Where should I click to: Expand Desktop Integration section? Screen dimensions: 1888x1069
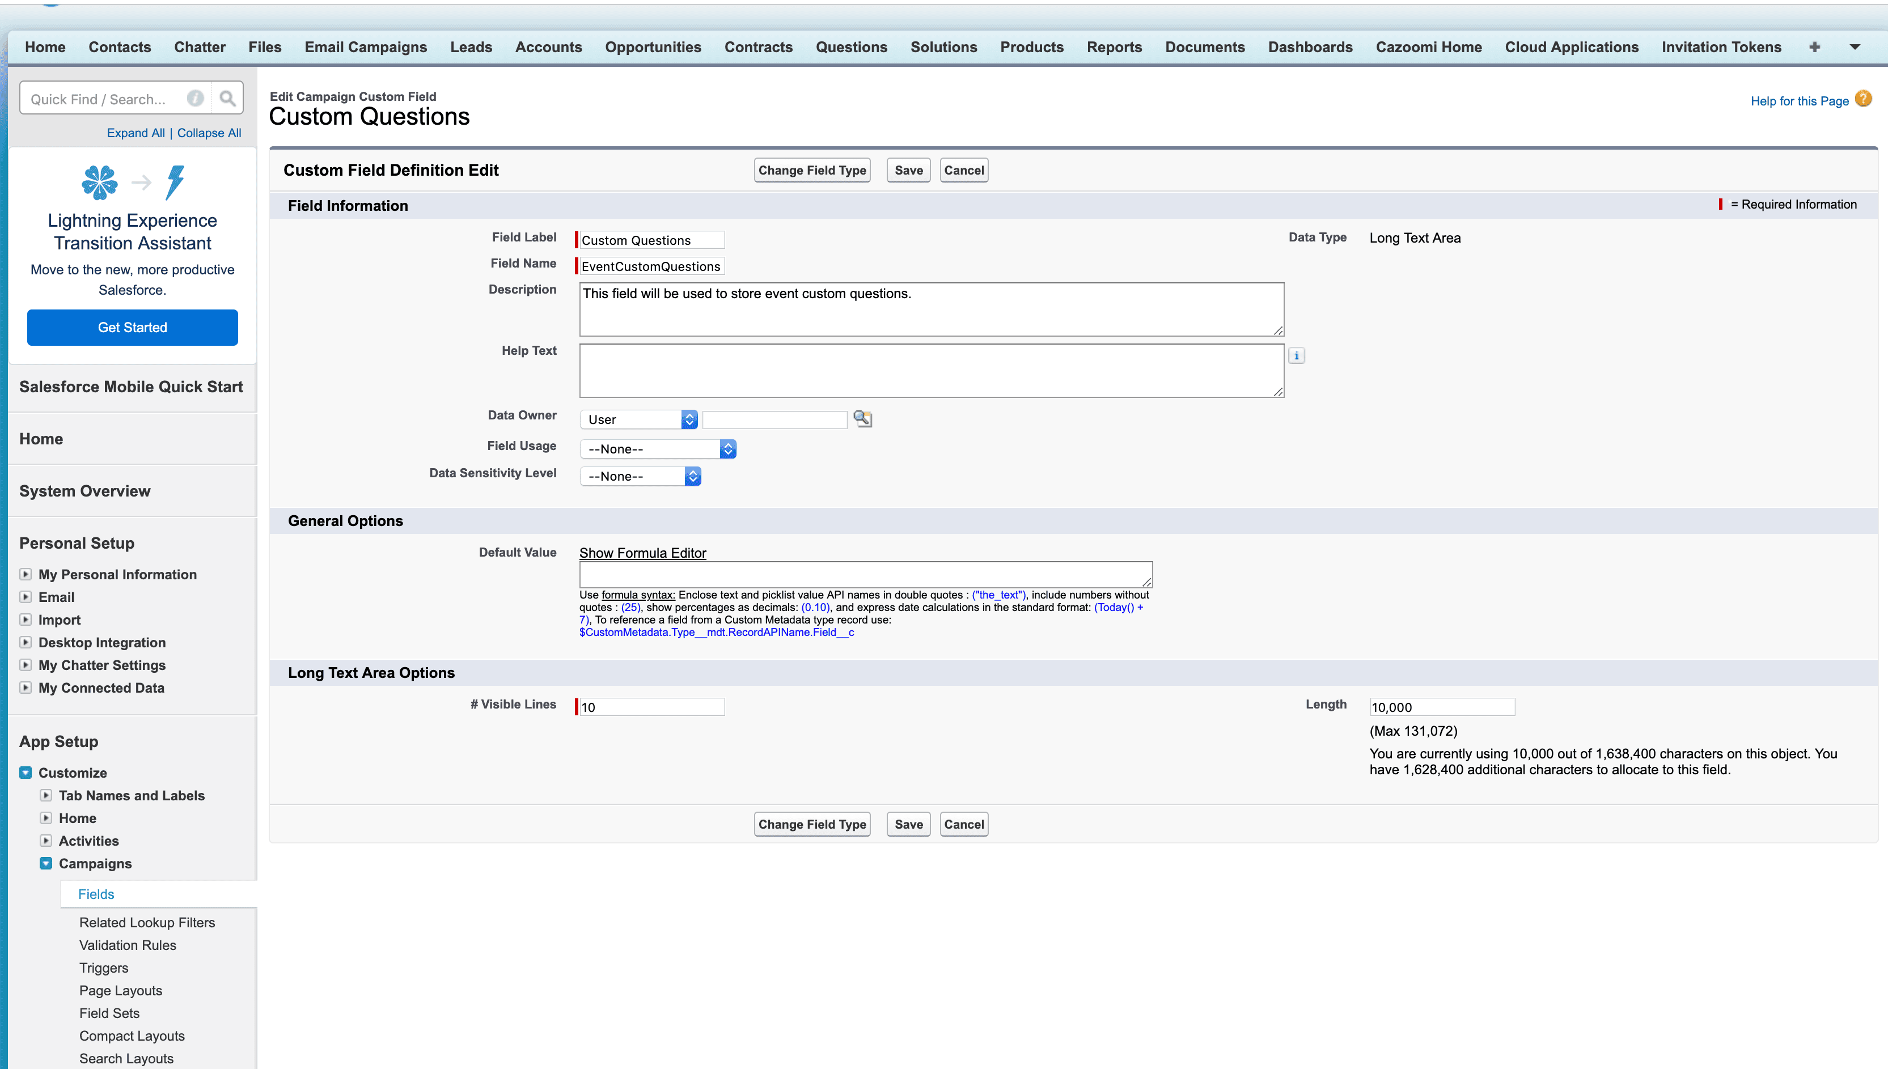coord(26,642)
